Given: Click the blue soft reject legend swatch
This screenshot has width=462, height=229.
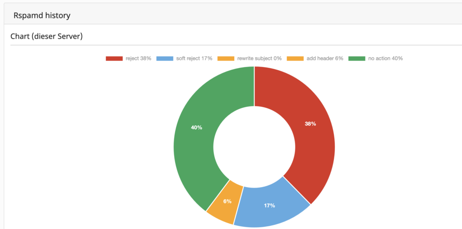Looking at the screenshot, I should click(x=165, y=58).
